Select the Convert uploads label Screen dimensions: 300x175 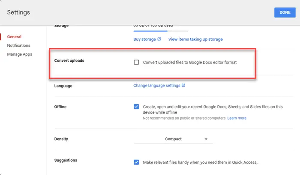tap(69, 60)
